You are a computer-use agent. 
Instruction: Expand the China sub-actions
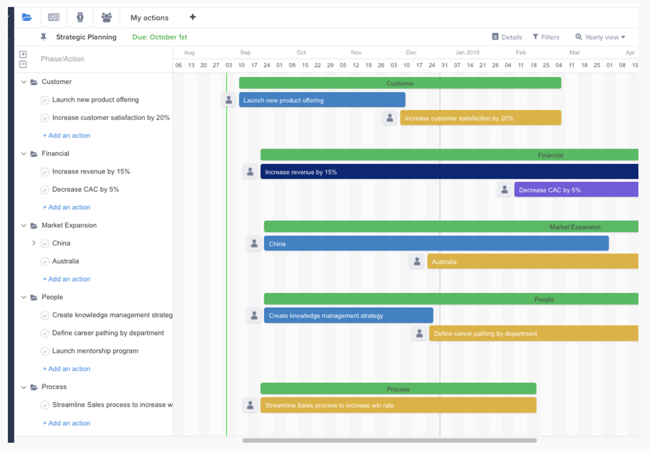33,243
